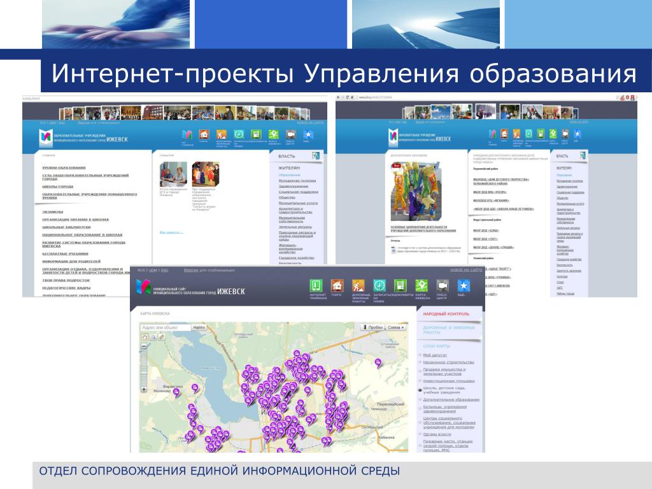
Task: Open Версия для слабовидящих in map site
Action: pyautogui.click(x=209, y=270)
